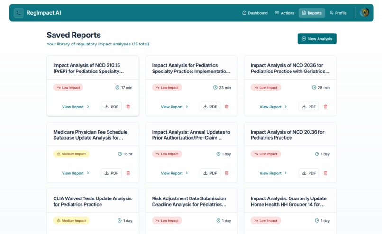The height and width of the screenshot is (234, 382).
Task: View Report for NCD 20.36 Pediatrics Practice
Action: tap(273, 173)
